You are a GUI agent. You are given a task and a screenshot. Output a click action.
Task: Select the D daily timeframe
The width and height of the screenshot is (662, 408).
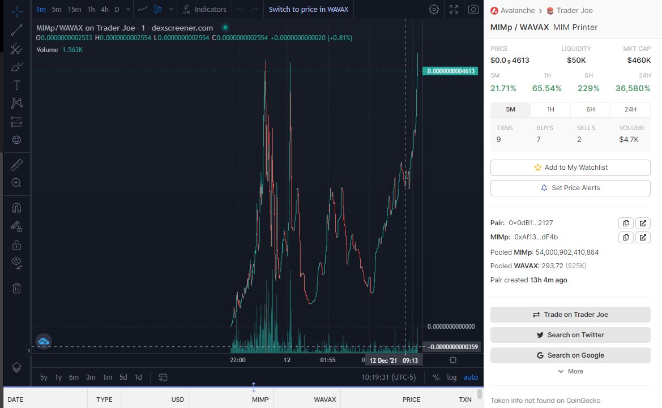pos(117,9)
